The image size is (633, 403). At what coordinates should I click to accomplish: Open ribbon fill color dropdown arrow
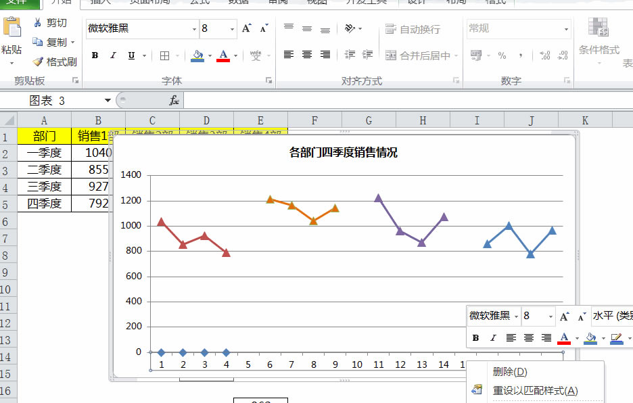point(210,55)
